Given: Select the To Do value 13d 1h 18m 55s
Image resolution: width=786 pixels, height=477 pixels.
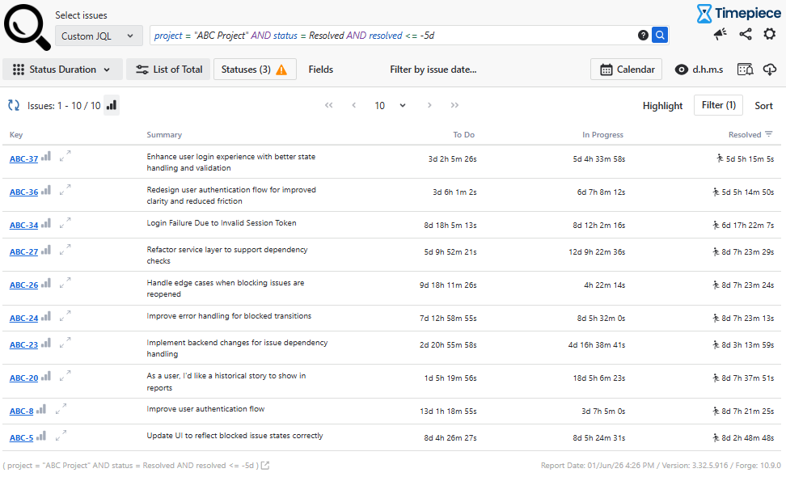Looking at the screenshot, I should 448,412.
